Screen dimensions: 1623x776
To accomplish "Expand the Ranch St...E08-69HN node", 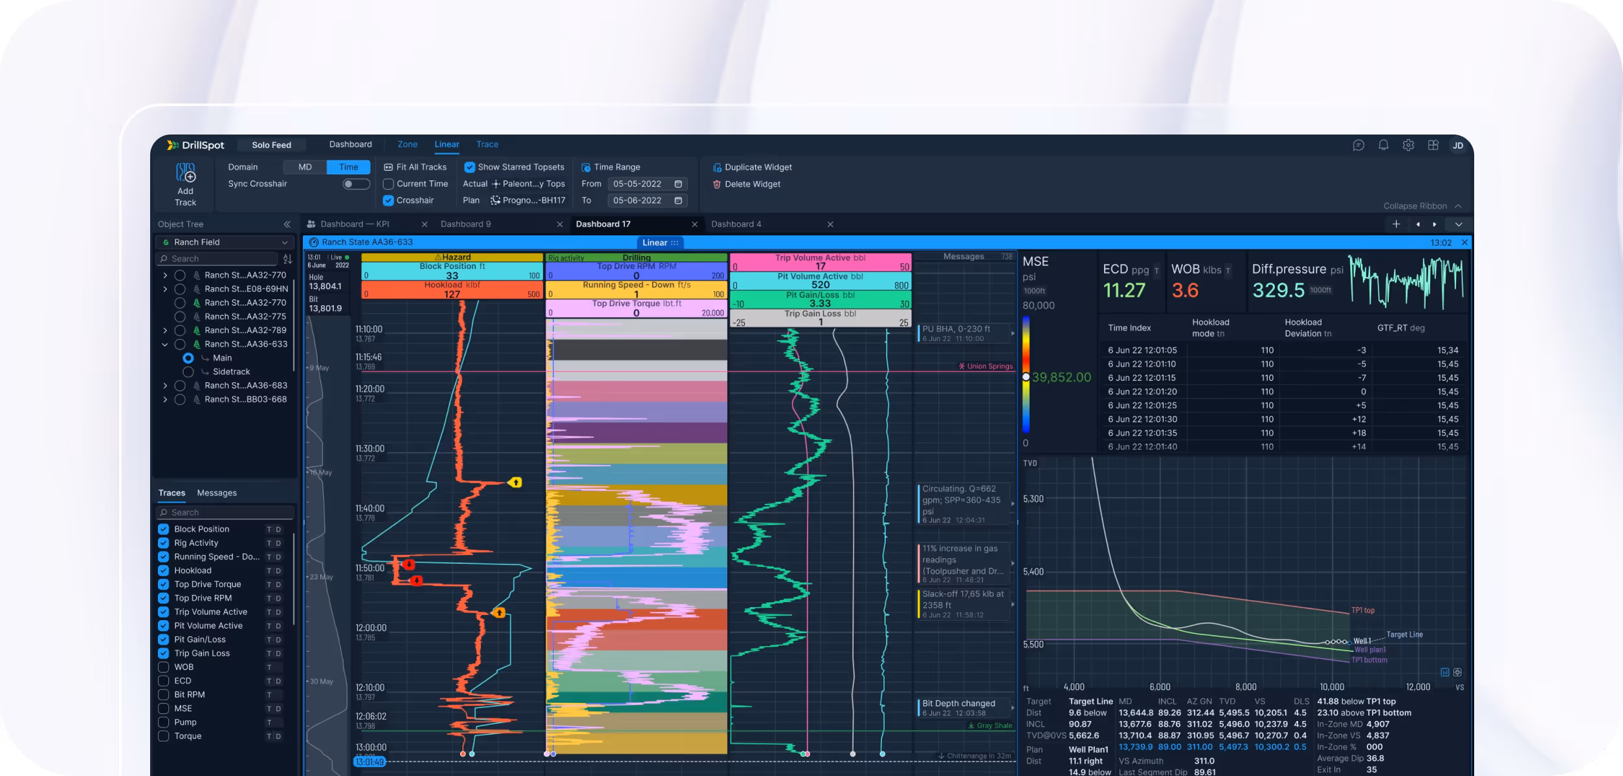I will pyautogui.click(x=165, y=289).
